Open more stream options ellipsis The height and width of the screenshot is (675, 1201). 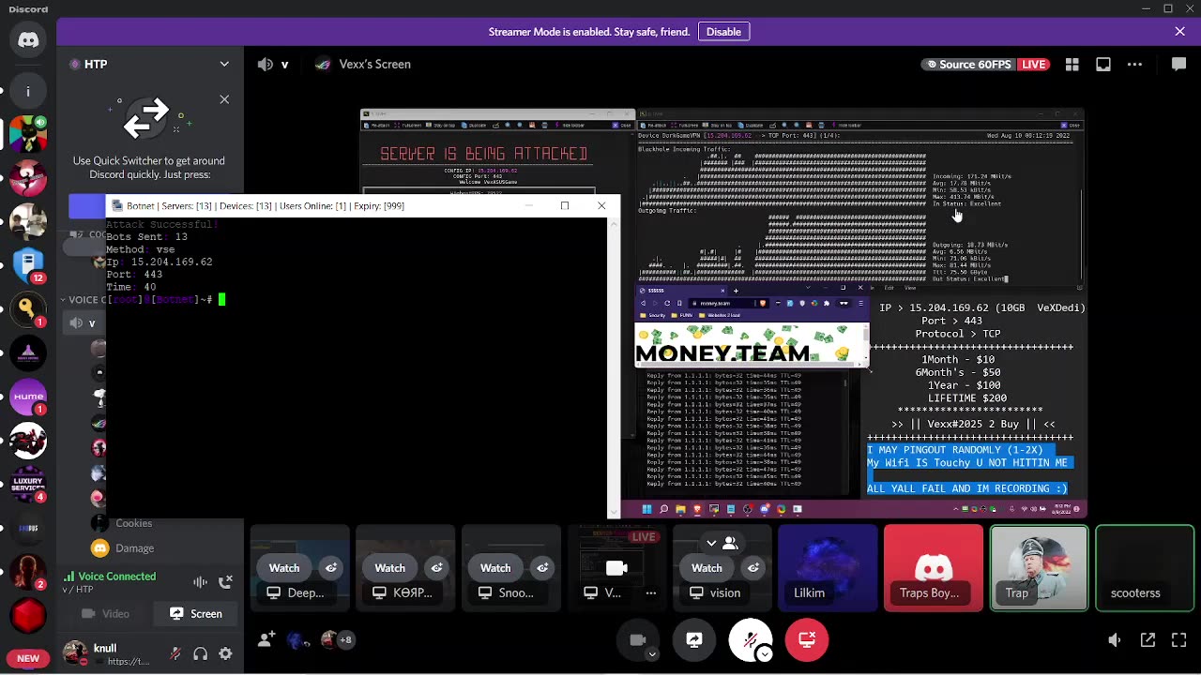coord(1134,65)
